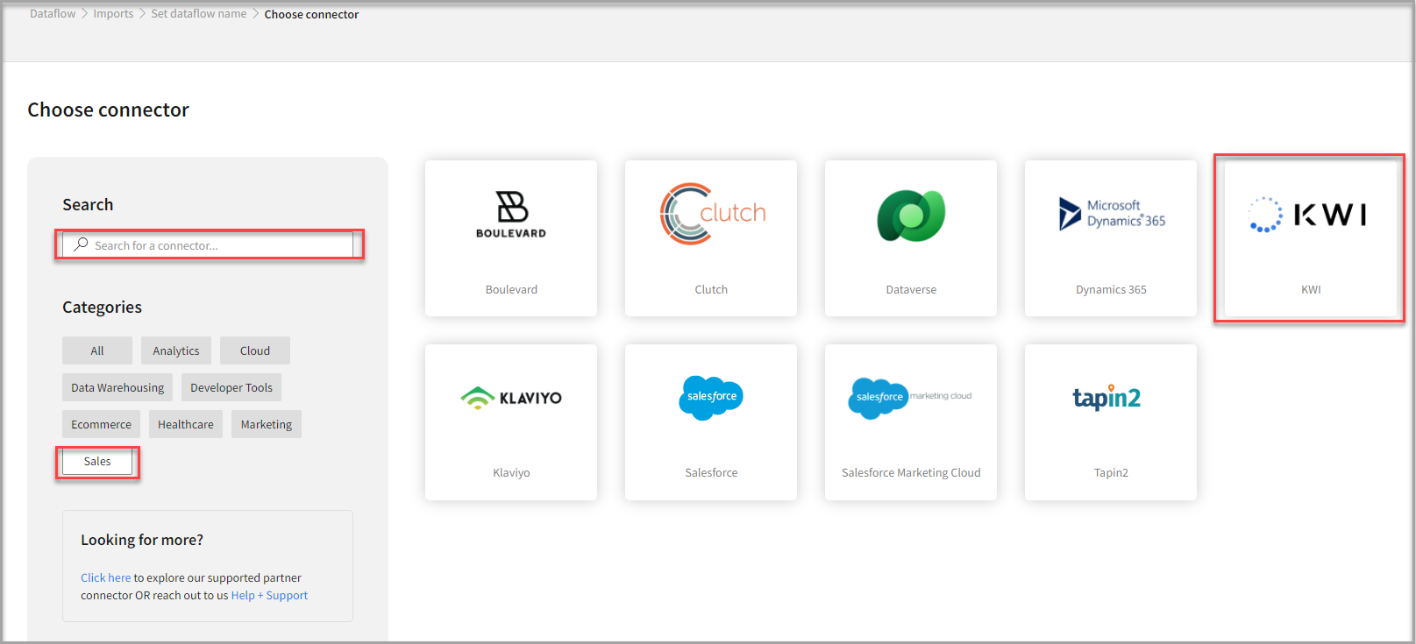1416x644 pixels.
Task: Click the Tapin2 logo icon
Action: 1106,398
